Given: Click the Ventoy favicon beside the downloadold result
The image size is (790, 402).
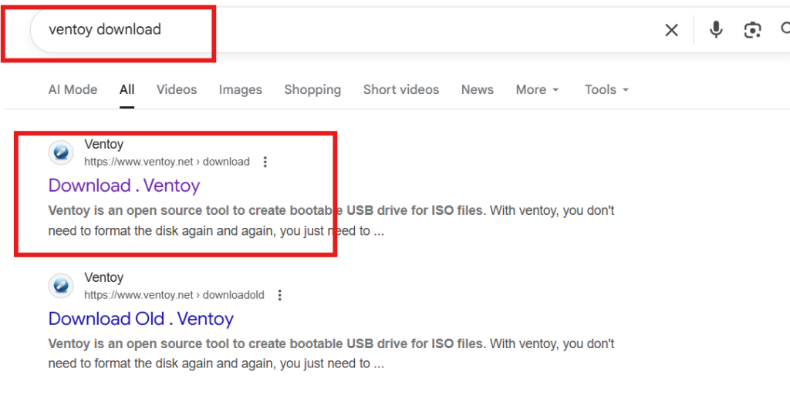Looking at the screenshot, I should point(61,286).
